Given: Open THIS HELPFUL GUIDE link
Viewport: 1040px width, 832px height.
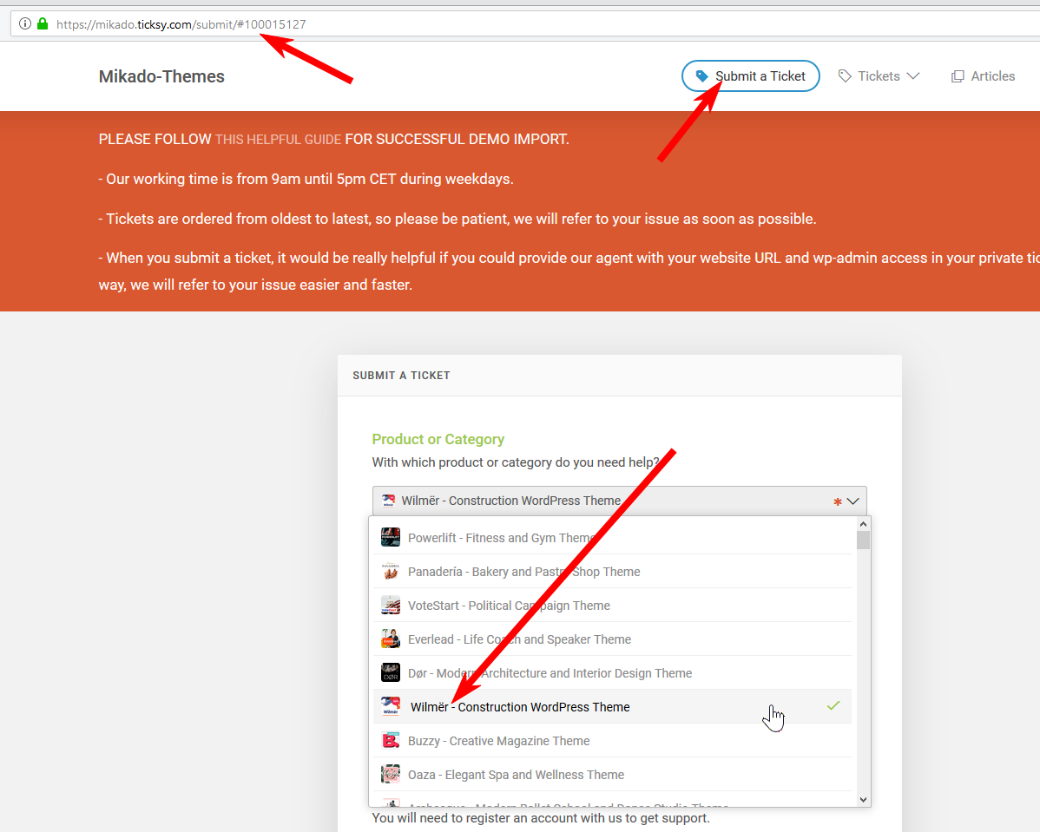Looking at the screenshot, I should tap(278, 139).
